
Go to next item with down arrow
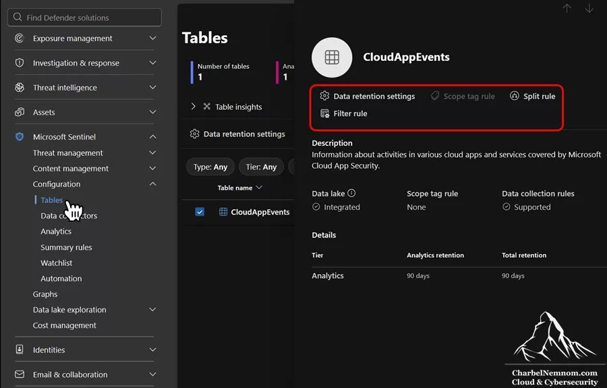point(589,8)
